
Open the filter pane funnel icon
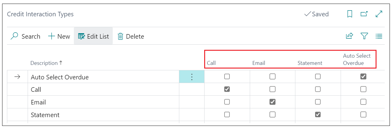click(x=364, y=36)
